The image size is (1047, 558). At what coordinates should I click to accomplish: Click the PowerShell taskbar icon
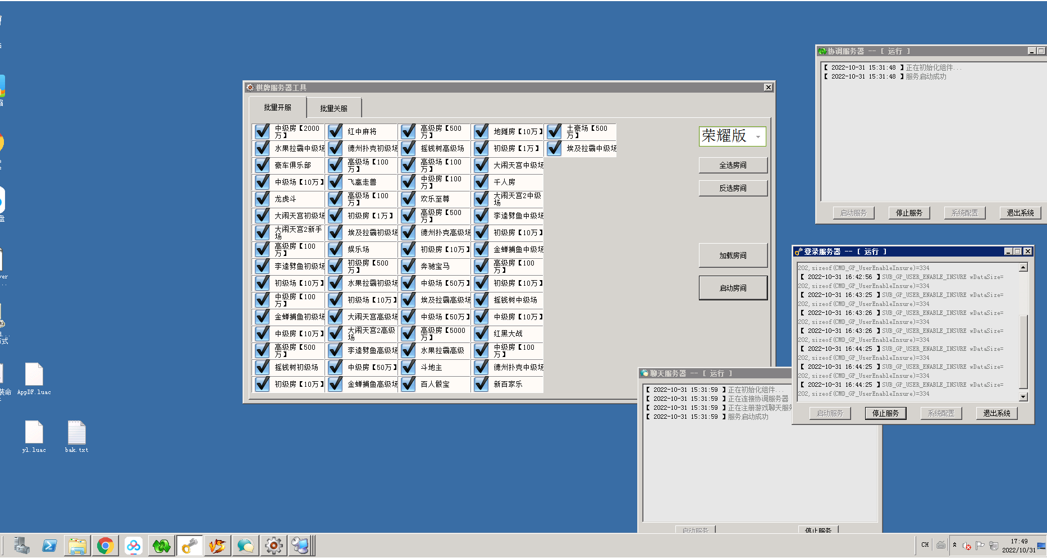tap(49, 546)
